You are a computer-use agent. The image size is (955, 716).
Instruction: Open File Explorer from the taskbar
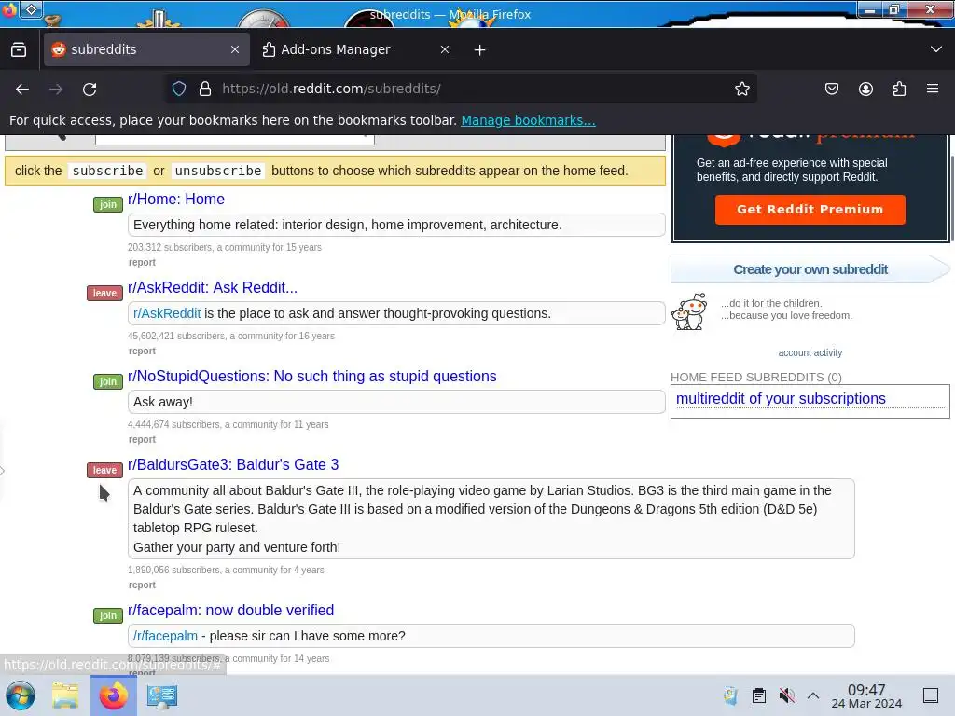pyautogui.click(x=65, y=695)
